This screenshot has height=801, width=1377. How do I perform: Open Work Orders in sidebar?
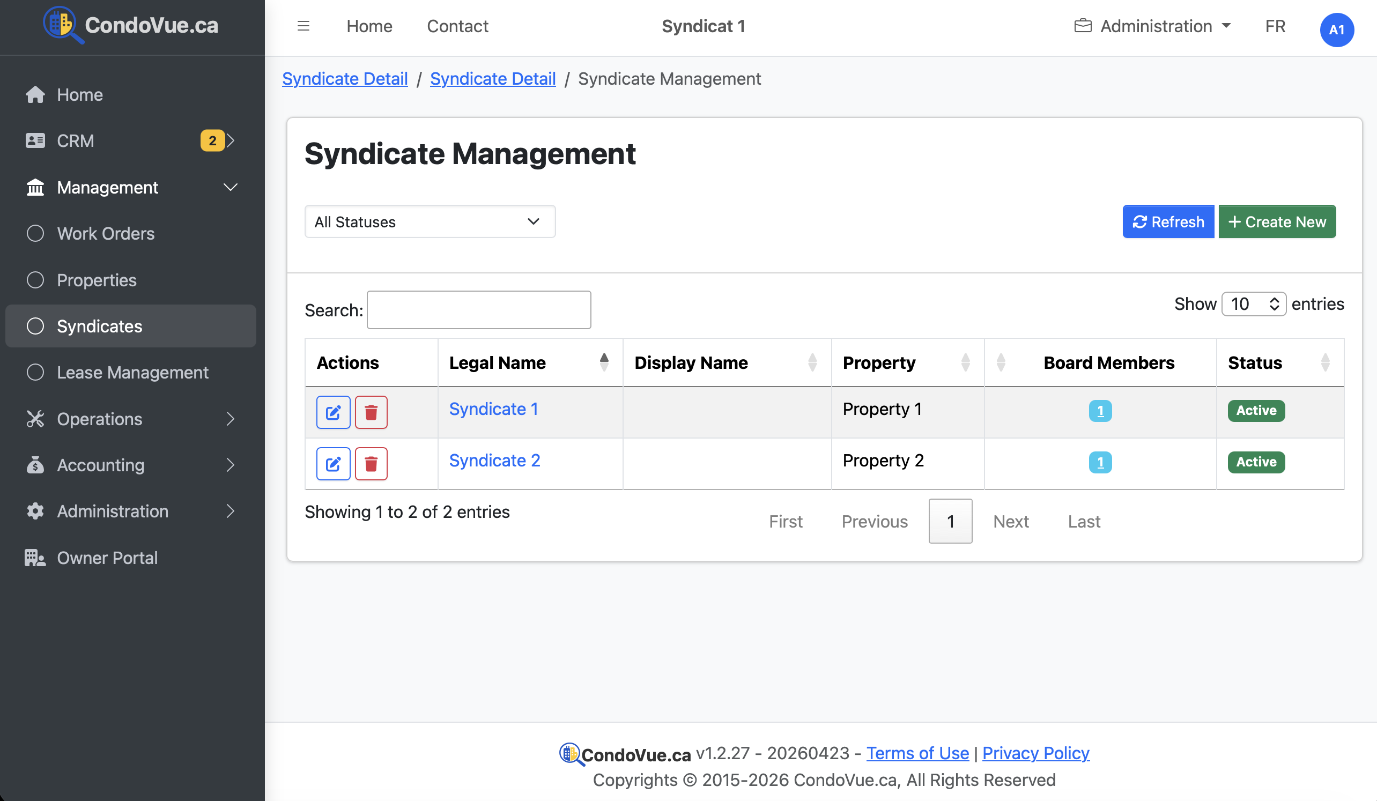coord(131,233)
